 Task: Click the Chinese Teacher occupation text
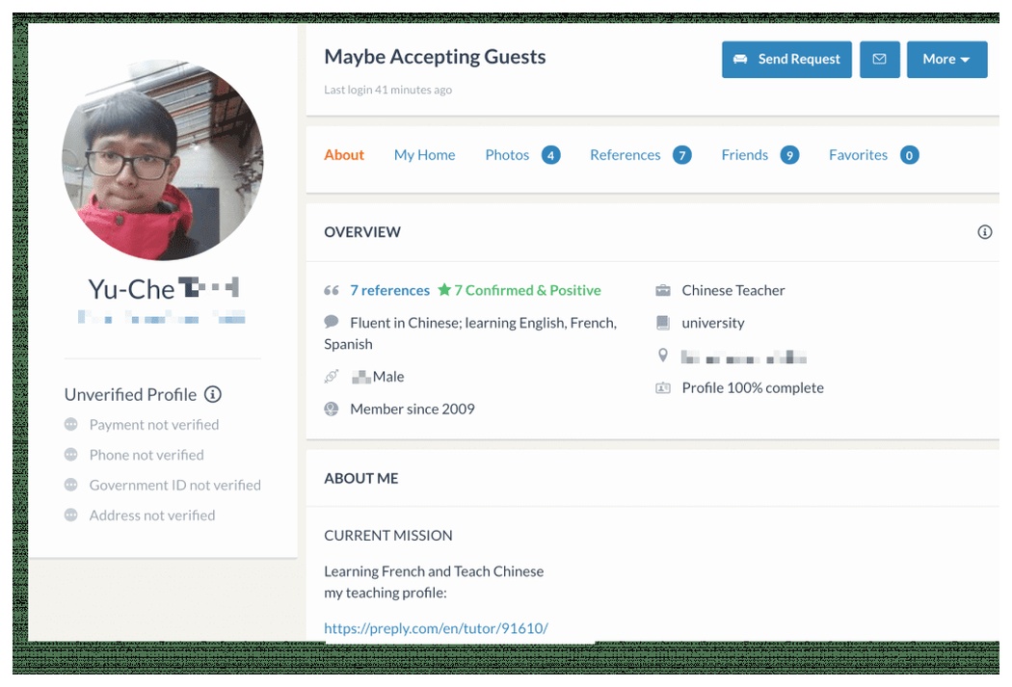click(733, 290)
